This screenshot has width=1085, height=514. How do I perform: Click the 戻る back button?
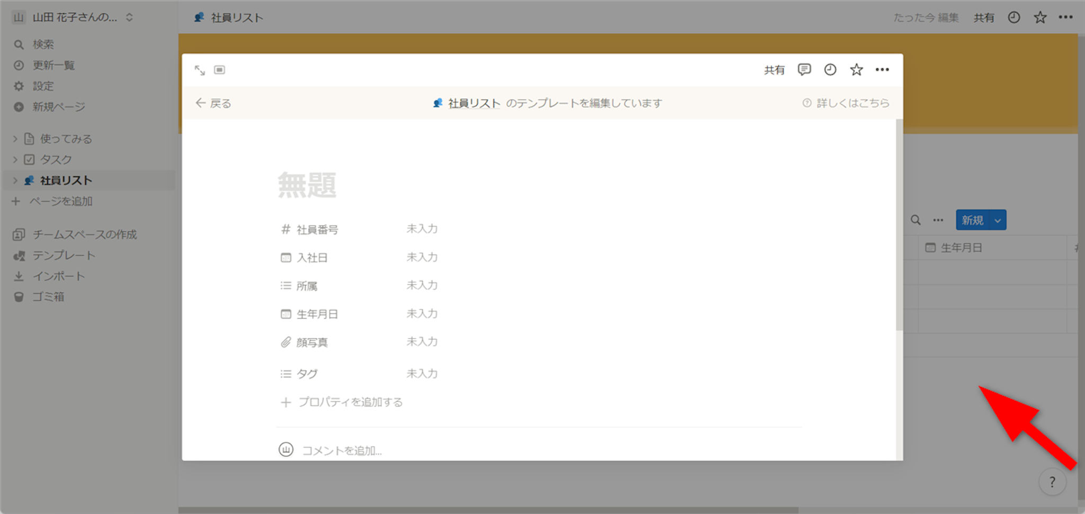click(x=214, y=103)
